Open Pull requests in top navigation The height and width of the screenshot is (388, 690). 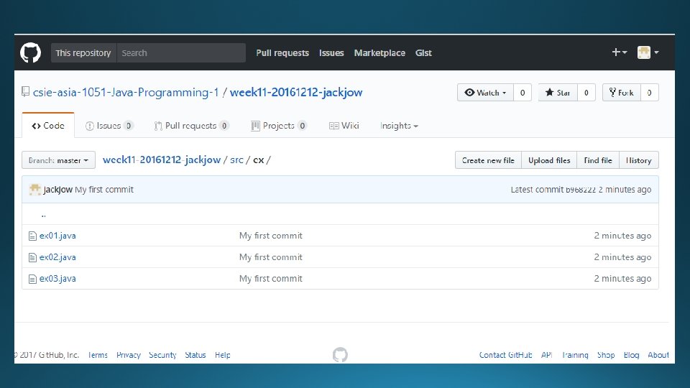point(282,52)
